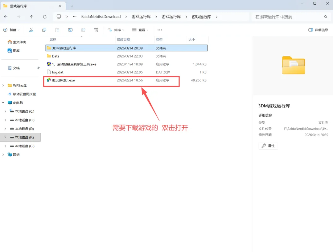This screenshot has height=252, width=333.
Task: Select the Data folder name
Action: point(55,56)
